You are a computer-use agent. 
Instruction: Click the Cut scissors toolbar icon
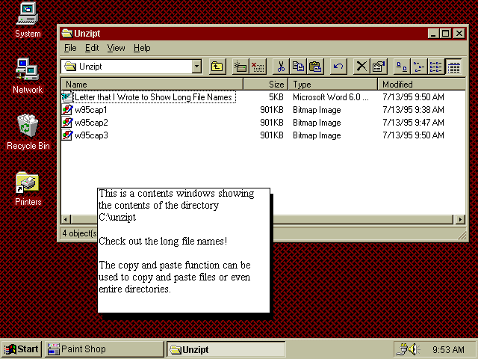coord(281,67)
